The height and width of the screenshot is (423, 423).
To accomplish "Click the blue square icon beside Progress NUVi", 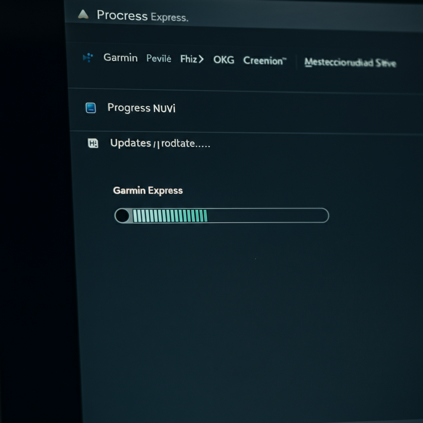I will point(90,108).
